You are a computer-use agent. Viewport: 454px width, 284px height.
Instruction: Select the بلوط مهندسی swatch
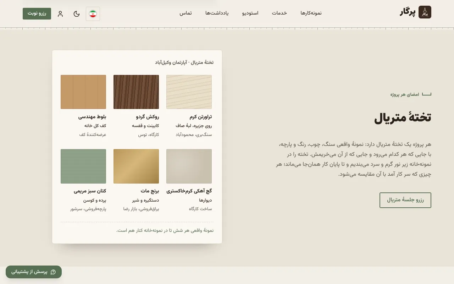point(83,92)
